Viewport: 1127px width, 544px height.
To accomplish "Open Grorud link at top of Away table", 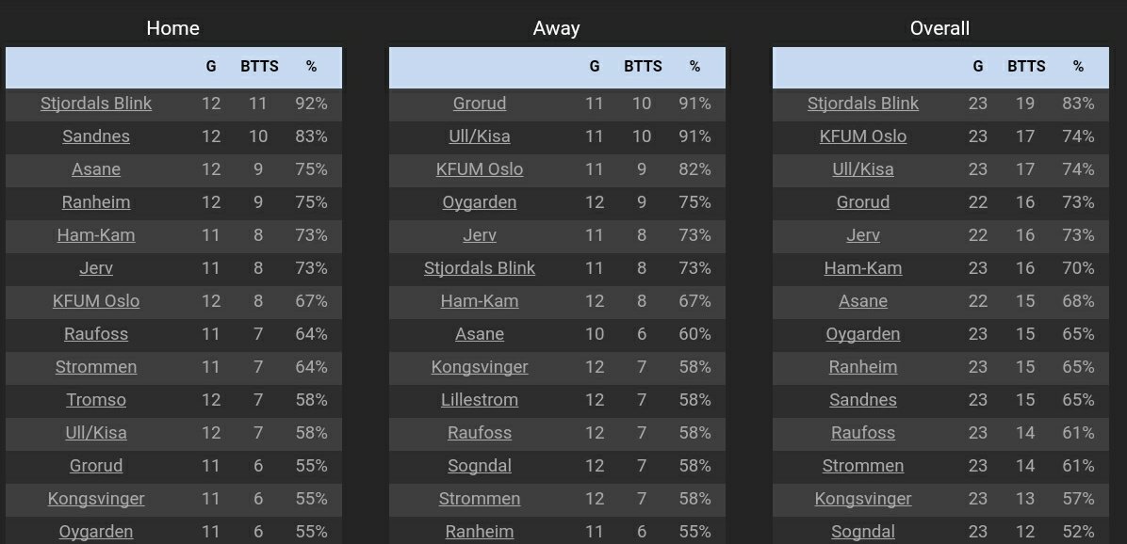I will coord(480,104).
